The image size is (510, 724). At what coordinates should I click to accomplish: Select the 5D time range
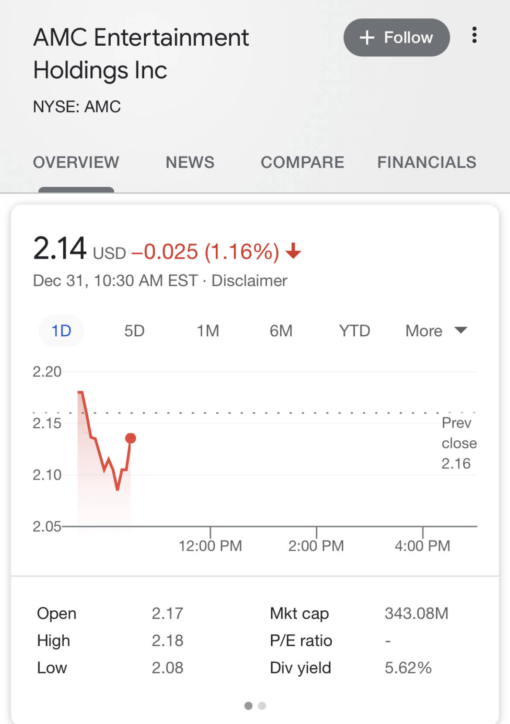pos(134,331)
